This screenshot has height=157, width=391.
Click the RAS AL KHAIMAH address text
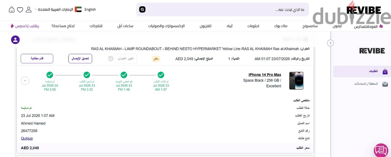pyautogui.click(x=195, y=49)
